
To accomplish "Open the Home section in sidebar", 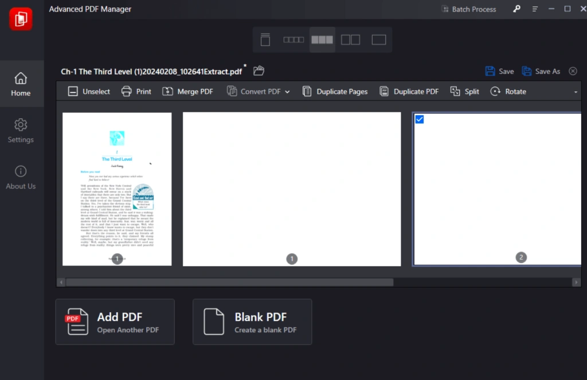I will point(21,84).
